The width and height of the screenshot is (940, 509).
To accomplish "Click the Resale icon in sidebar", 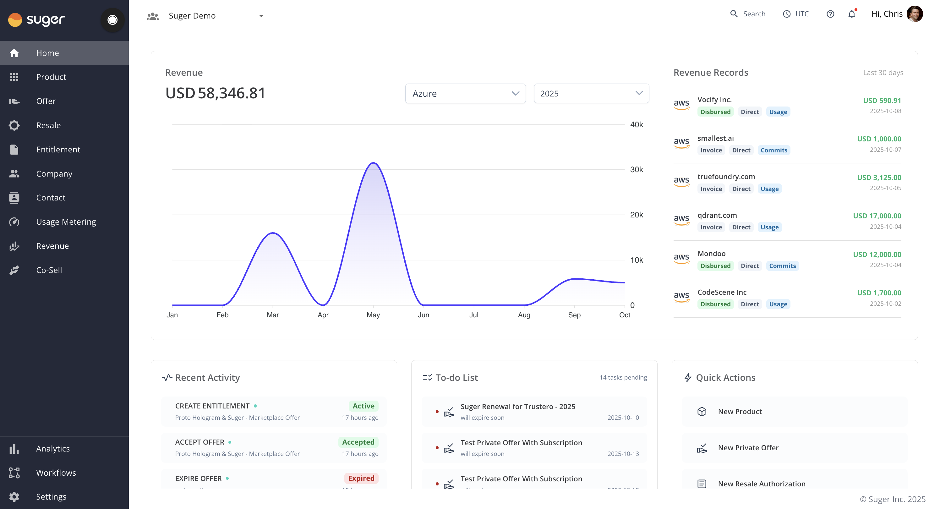I will tap(14, 125).
